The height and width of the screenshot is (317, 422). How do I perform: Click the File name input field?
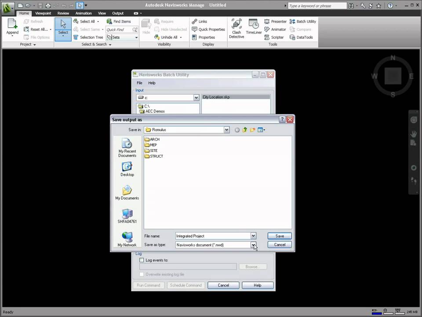[213, 236]
